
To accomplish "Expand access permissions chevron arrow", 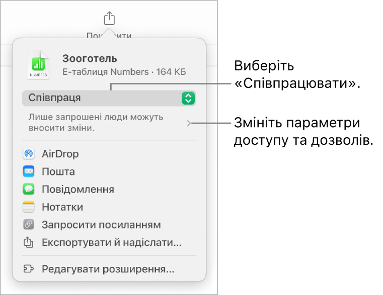I will pyautogui.click(x=189, y=123).
